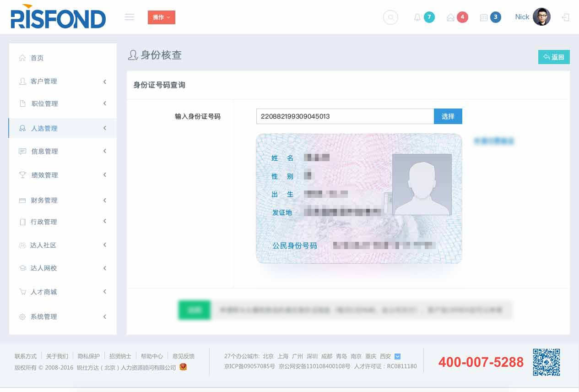Click Nick's profile avatar
This screenshot has height=392, width=579.
pyautogui.click(x=541, y=17)
